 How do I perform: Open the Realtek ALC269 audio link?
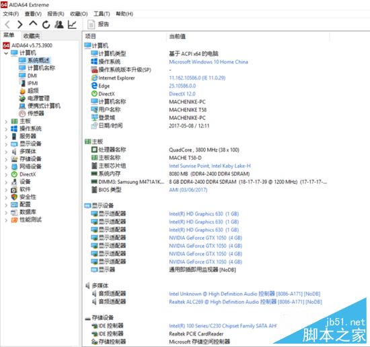pos(246,302)
